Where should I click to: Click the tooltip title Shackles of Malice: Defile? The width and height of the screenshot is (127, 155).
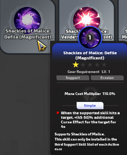tap(90, 55)
